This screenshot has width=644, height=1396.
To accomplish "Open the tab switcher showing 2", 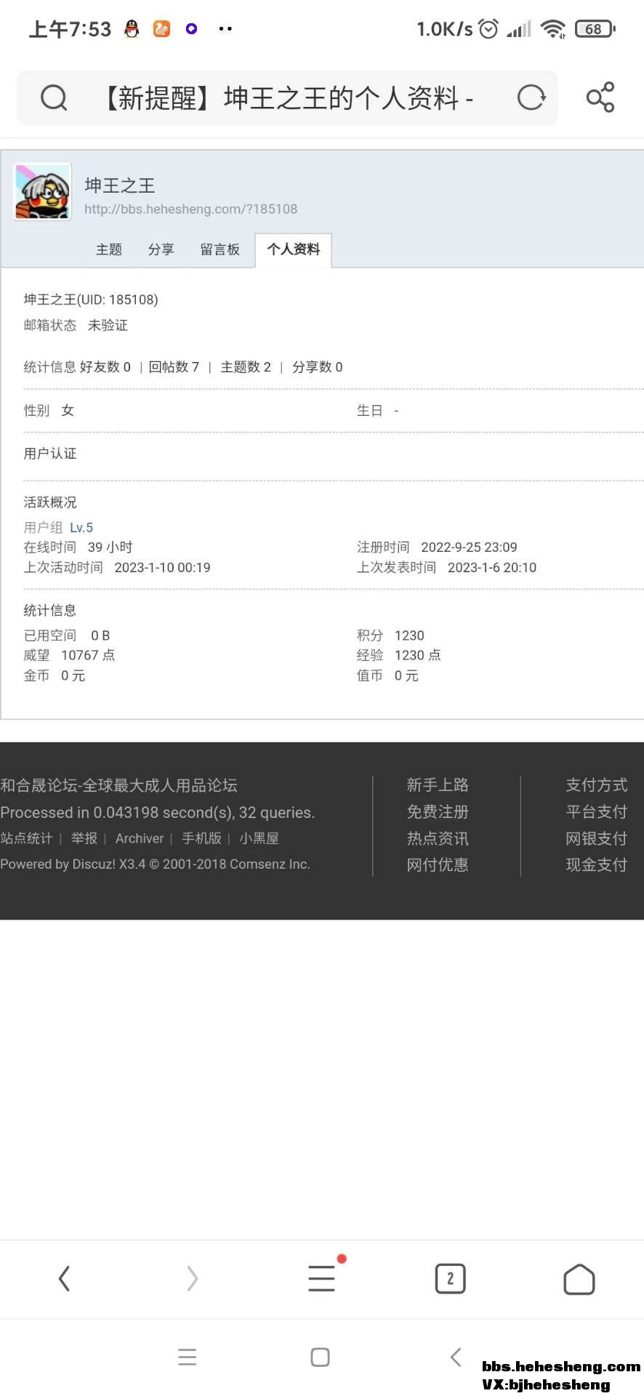I will [x=450, y=1278].
